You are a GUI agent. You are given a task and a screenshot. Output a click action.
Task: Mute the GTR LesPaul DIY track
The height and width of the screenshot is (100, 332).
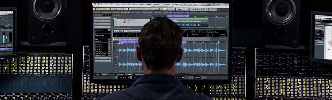point(119,20)
